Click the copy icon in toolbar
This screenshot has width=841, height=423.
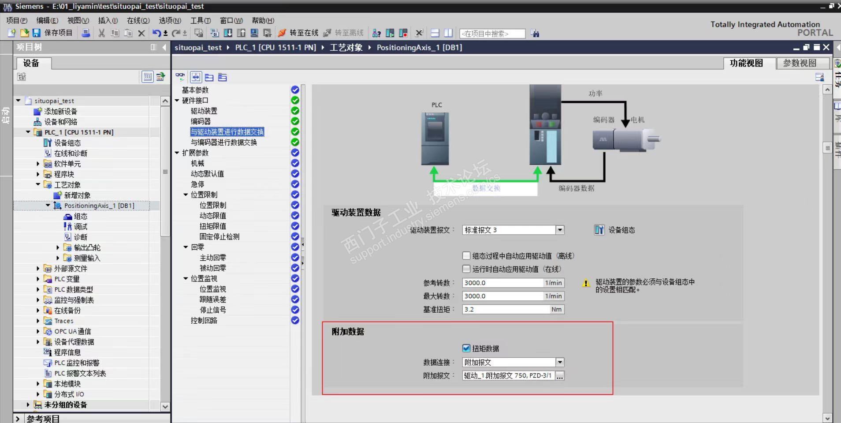pos(115,33)
